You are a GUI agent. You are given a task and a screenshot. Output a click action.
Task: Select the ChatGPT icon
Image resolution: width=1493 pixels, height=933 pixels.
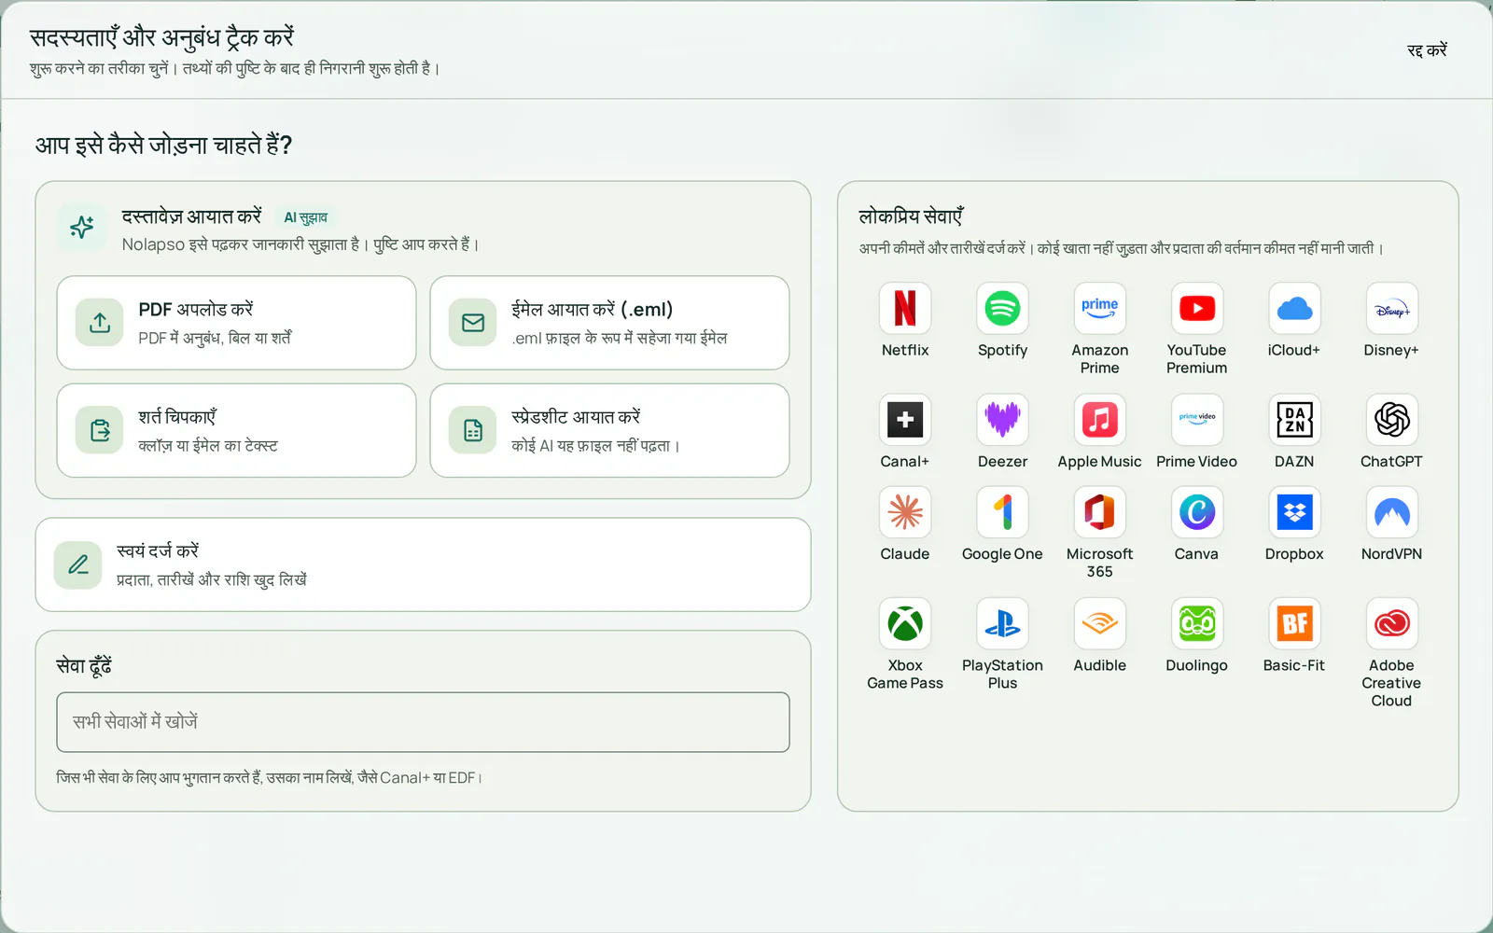tap(1391, 419)
